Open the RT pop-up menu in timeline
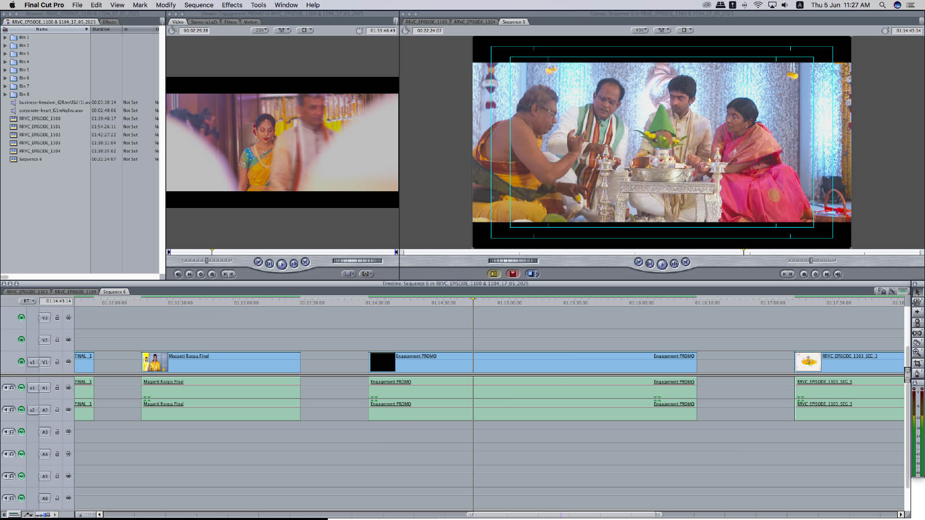Screen dimensions: 925x520 [x=27, y=301]
